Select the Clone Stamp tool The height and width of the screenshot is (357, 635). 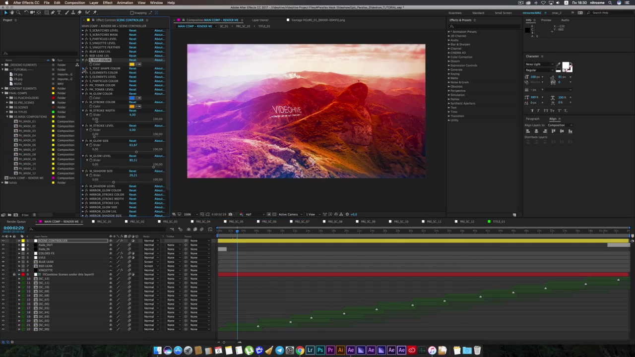(73, 12)
